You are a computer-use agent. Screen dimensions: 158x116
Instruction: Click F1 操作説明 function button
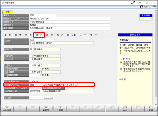[7, 109]
